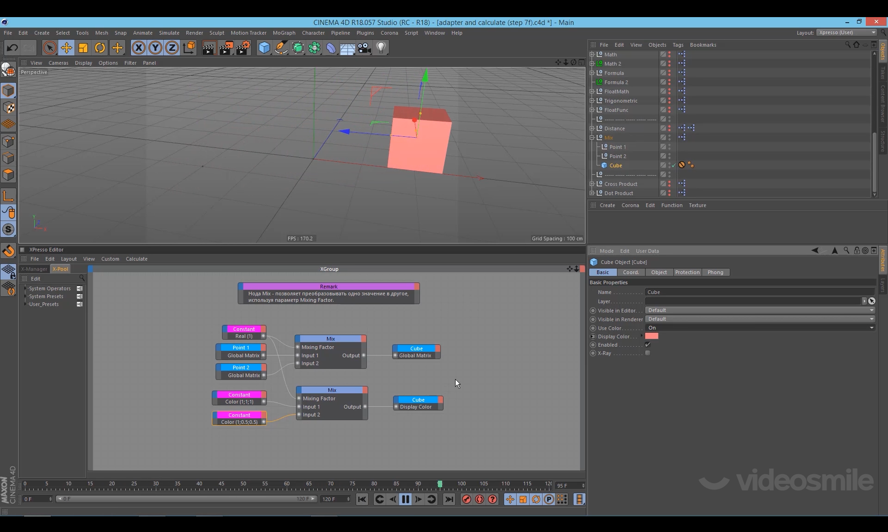Open the Use Color dropdown
Image resolution: width=888 pixels, height=532 pixels.
tap(759, 328)
